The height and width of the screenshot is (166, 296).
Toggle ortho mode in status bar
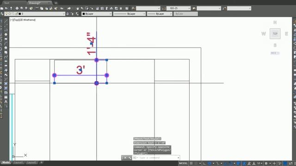click(204, 163)
